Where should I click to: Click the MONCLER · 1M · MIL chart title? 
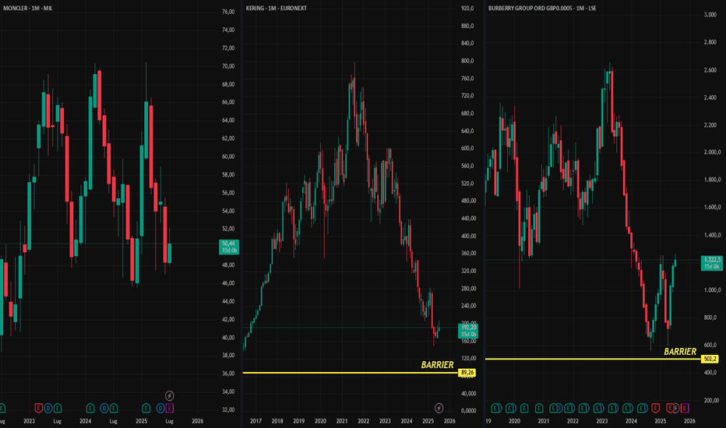tap(28, 9)
